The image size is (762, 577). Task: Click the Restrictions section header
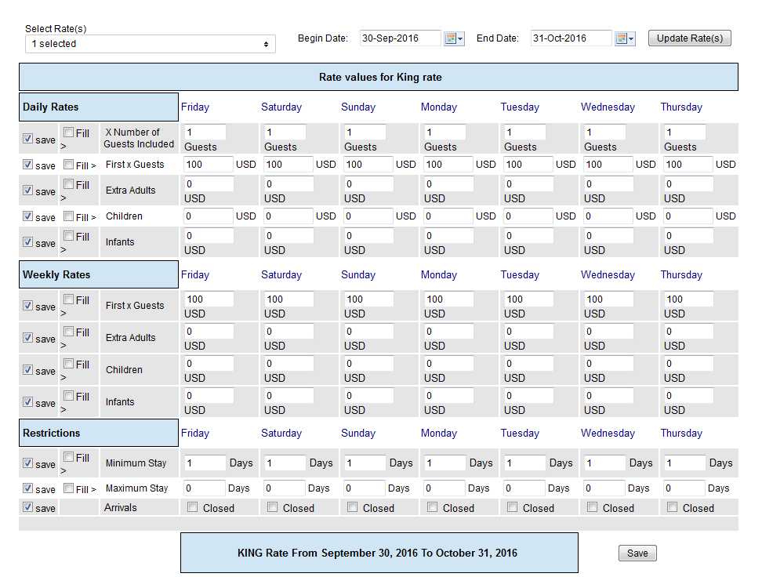pyautogui.click(x=99, y=433)
